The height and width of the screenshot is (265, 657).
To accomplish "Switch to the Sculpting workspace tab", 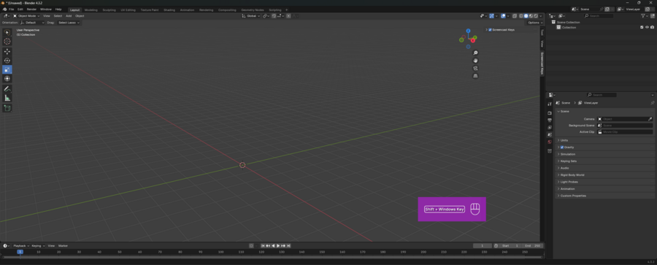I will click(x=109, y=9).
